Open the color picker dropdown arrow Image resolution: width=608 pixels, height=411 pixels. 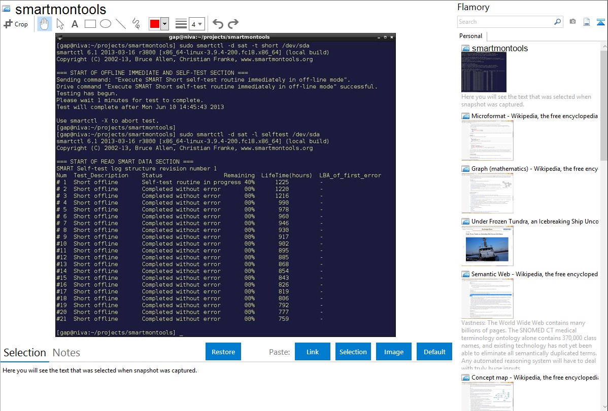click(x=165, y=24)
